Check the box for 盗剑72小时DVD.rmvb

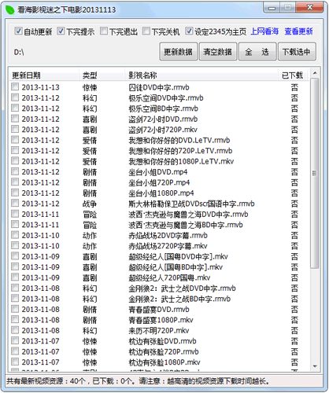click(15, 119)
